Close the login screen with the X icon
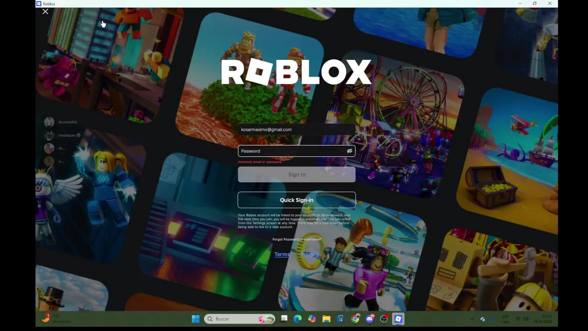This screenshot has height=331, width=588. tap(45, 11)
